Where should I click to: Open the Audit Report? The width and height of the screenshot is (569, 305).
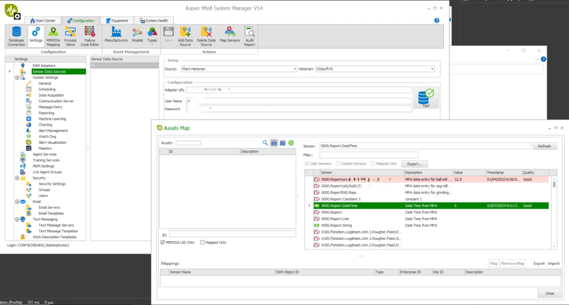(x=249, y=36)
